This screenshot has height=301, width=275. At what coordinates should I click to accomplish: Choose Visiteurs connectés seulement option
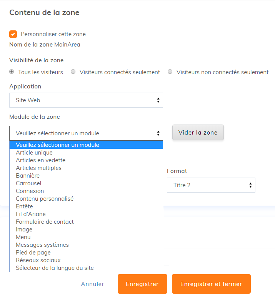(73, 72)
